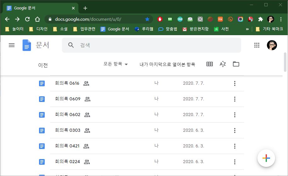The width and height of the screenshot is (288, 176).
Task: Open the document 회의록 0421
Action: click(67, 146)
